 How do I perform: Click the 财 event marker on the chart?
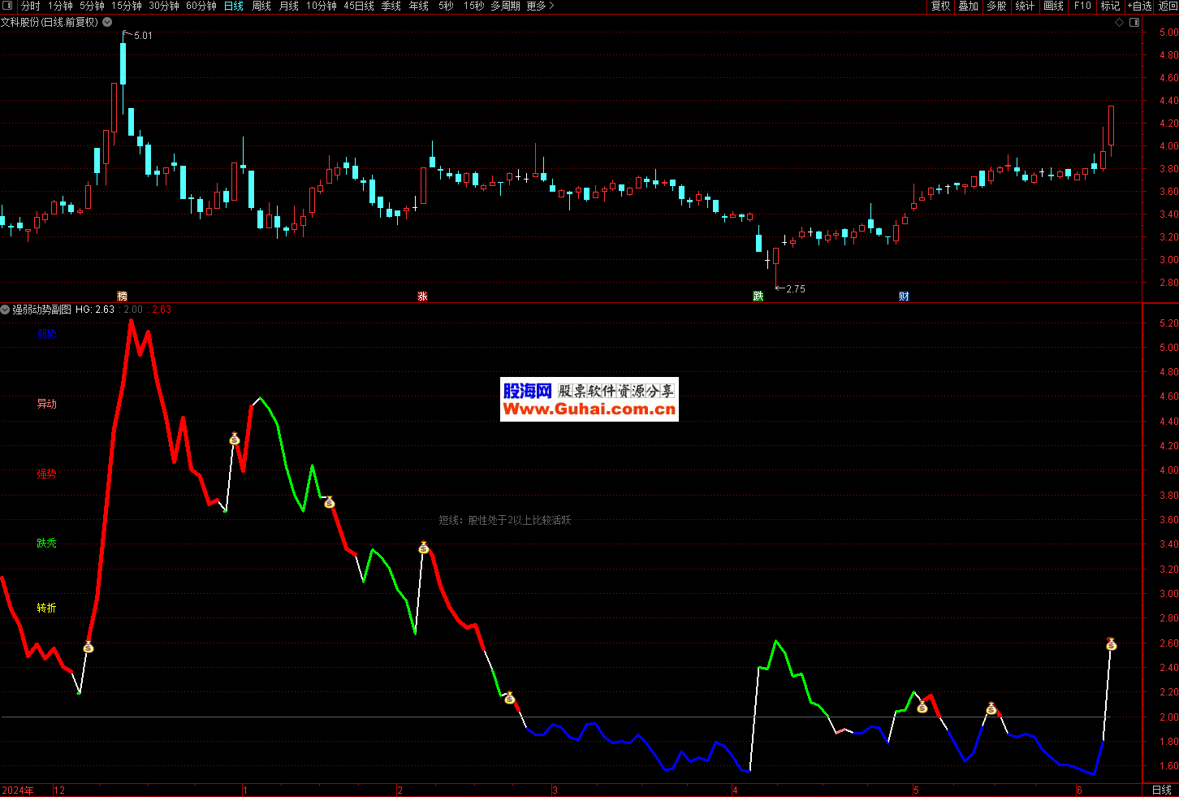904,297
